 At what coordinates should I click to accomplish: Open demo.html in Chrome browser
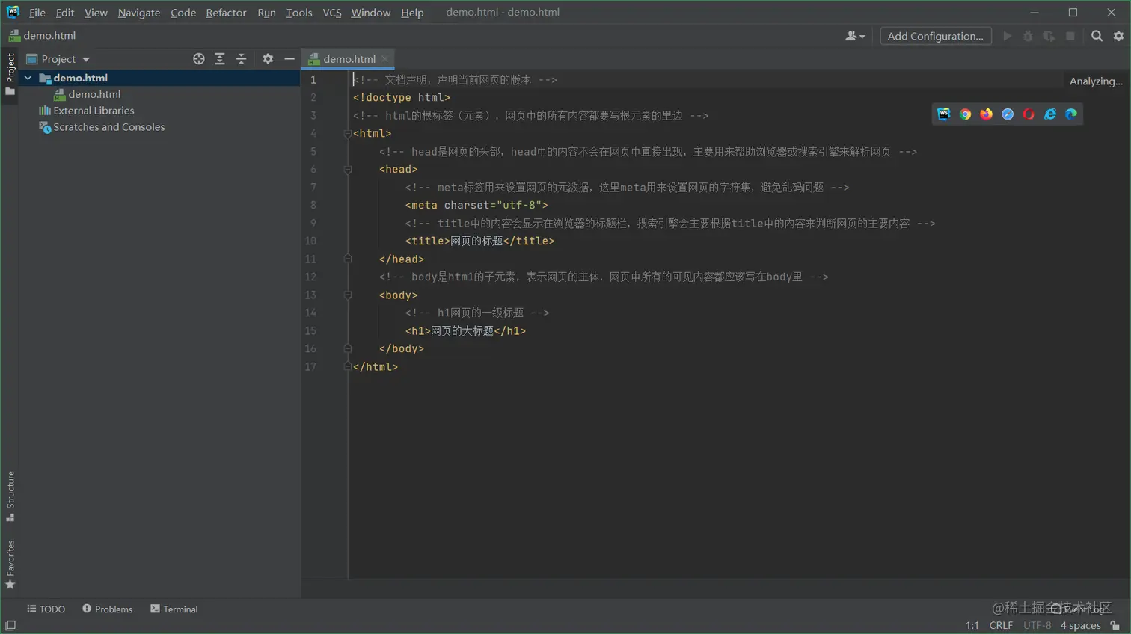(965, 114)
